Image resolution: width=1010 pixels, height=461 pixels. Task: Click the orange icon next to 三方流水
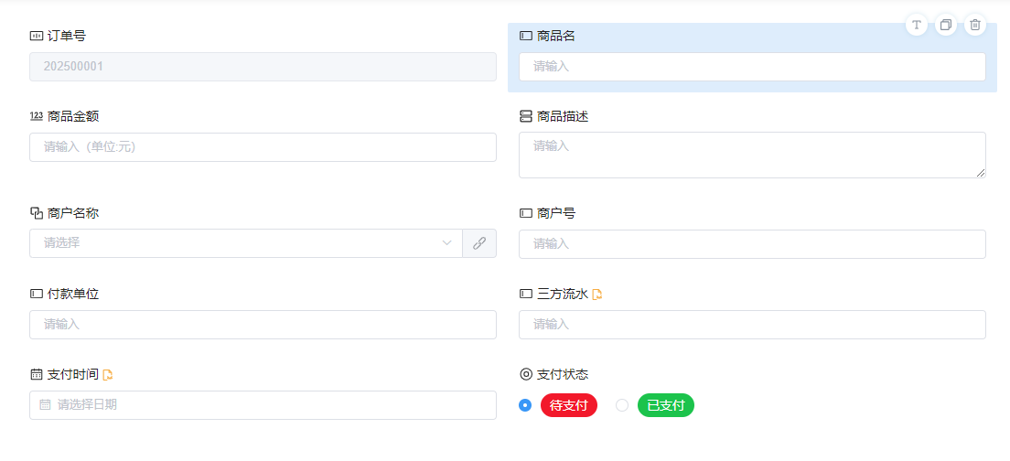[x=597, y=295]
